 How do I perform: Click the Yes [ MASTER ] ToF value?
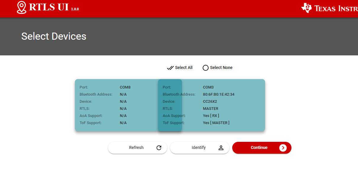click(x=216, y=123)
